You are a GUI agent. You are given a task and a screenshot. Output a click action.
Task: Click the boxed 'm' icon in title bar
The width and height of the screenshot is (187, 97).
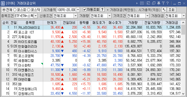142,3
